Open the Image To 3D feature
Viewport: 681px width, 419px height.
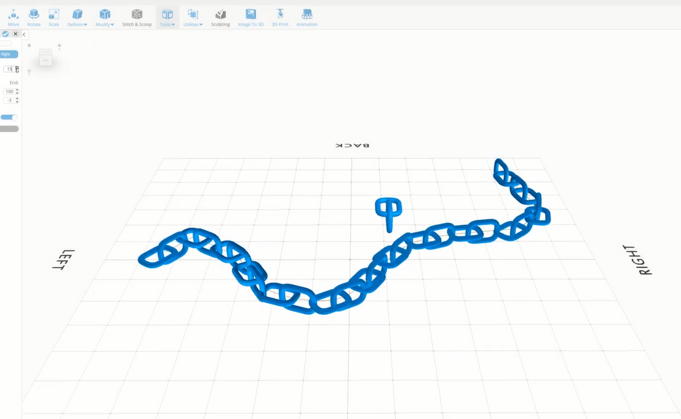coord(251,15)
